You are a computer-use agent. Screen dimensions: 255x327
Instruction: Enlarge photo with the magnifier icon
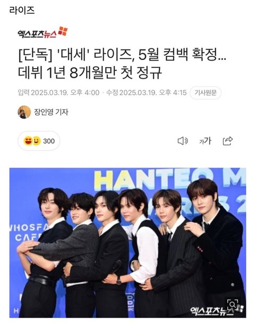point(233,305)
